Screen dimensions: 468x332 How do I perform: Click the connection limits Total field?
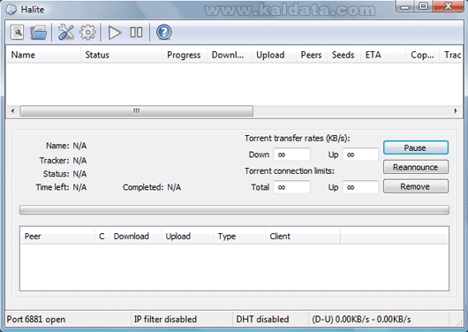292,187
